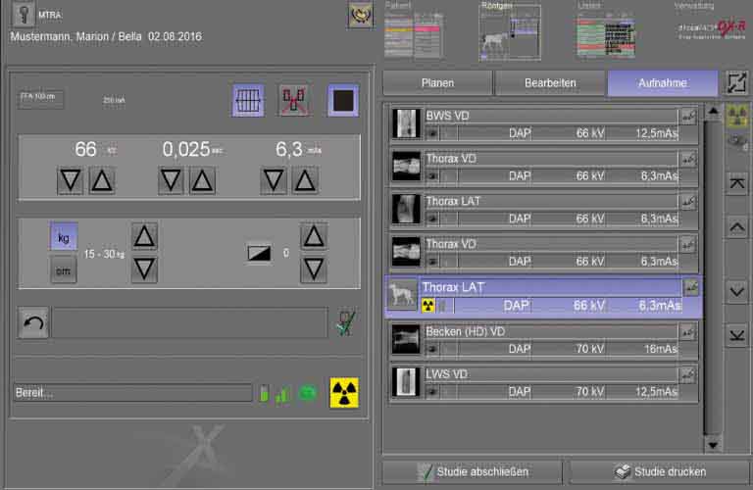Image resolution: width=753 pixels, height=490 pixels.
Task: Click edit icon on highlighted Thorax LAT row
Action: click(x=691, y=288)
